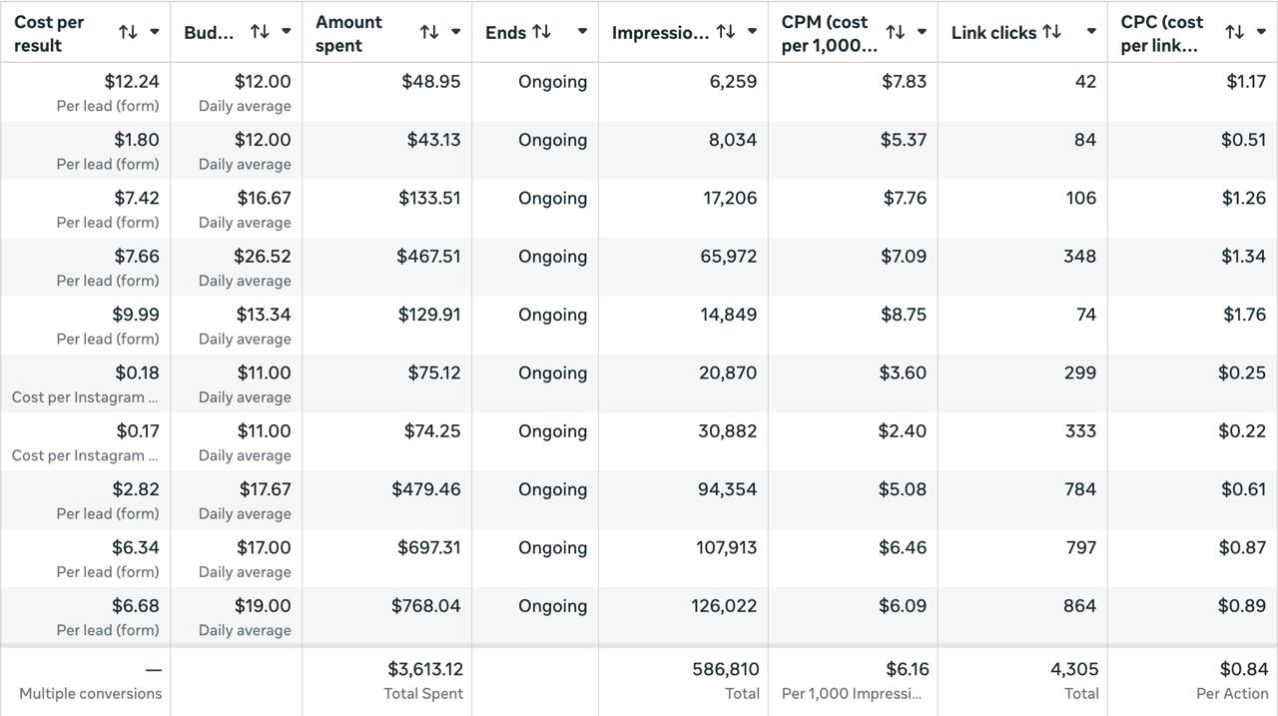Click the $3,613.12 Total Spent summary
This screenshot has width=1278, height=716.
(x=424, y=669)
